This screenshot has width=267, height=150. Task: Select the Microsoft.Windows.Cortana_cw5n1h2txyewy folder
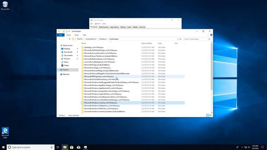click(x=133, y=103)
